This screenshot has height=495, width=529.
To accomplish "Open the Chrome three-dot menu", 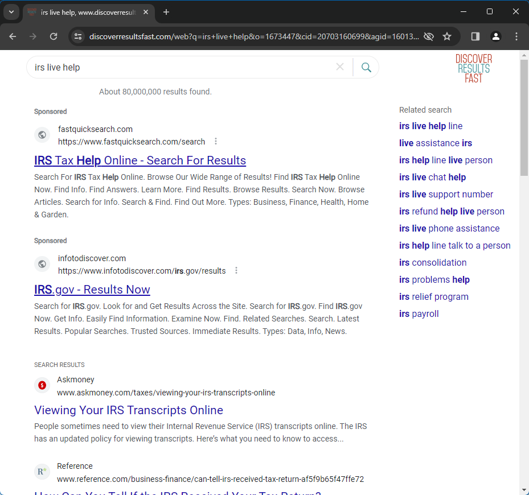I will [516, 36].
